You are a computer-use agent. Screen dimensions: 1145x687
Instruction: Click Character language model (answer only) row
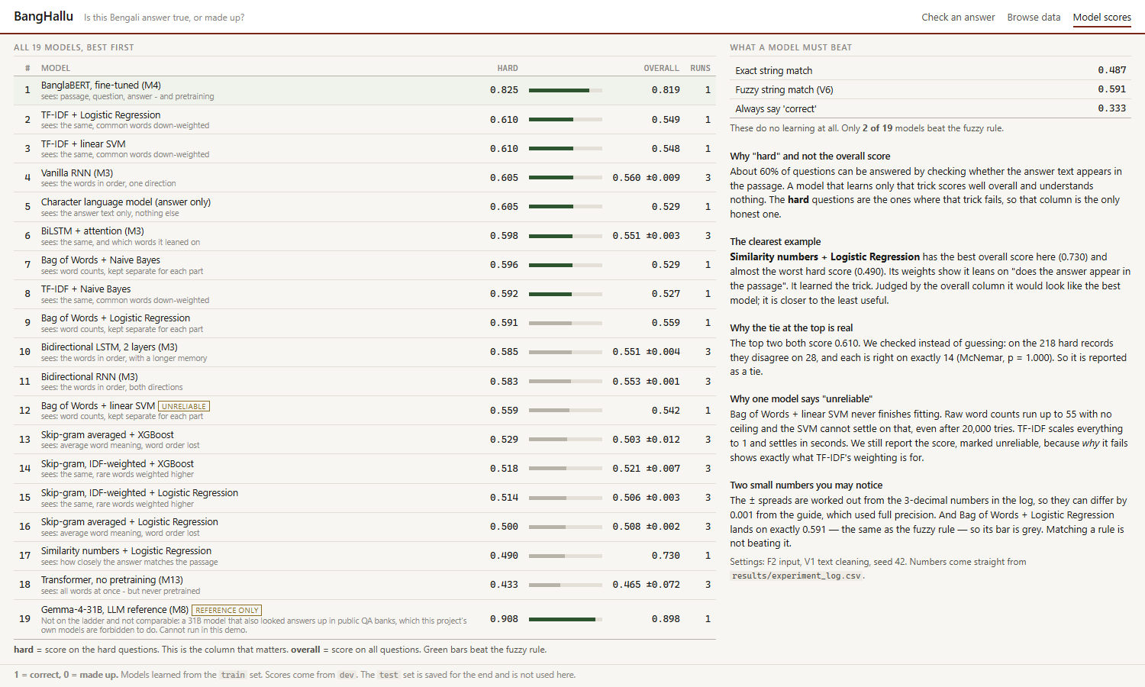point(365,207)
